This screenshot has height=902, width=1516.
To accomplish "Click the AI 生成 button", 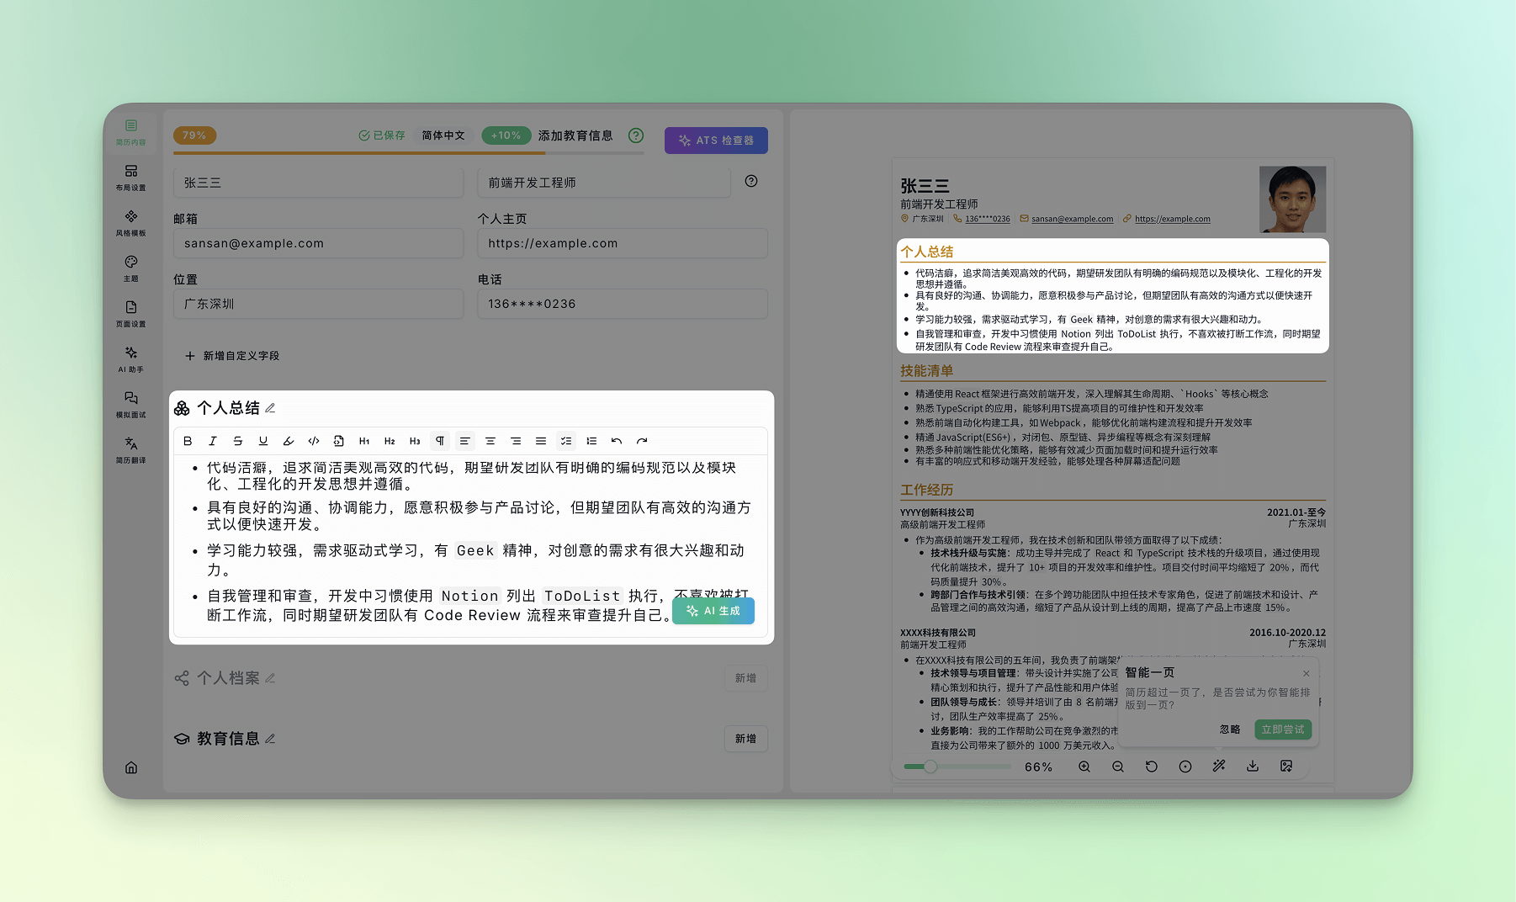I will click(713, 611).
